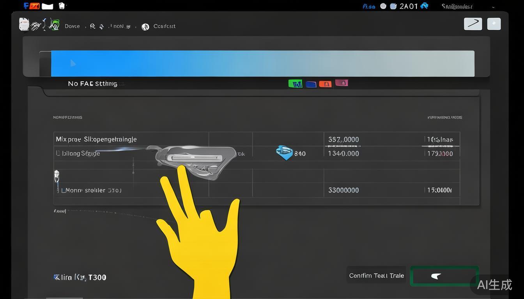
Task: Click the green square icon below the bar
Action: pos(295,84)
